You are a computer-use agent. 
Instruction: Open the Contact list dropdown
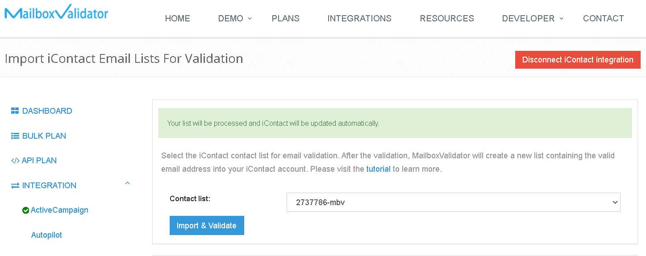pos(454,202)
